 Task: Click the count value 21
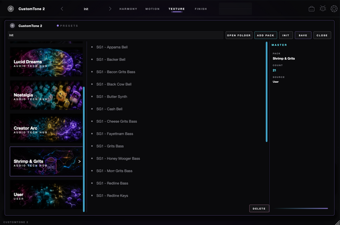(x=274, y=70)
